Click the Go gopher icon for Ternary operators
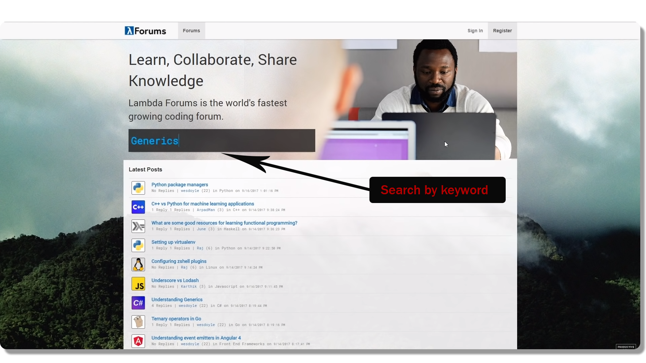 pos(138,322)
